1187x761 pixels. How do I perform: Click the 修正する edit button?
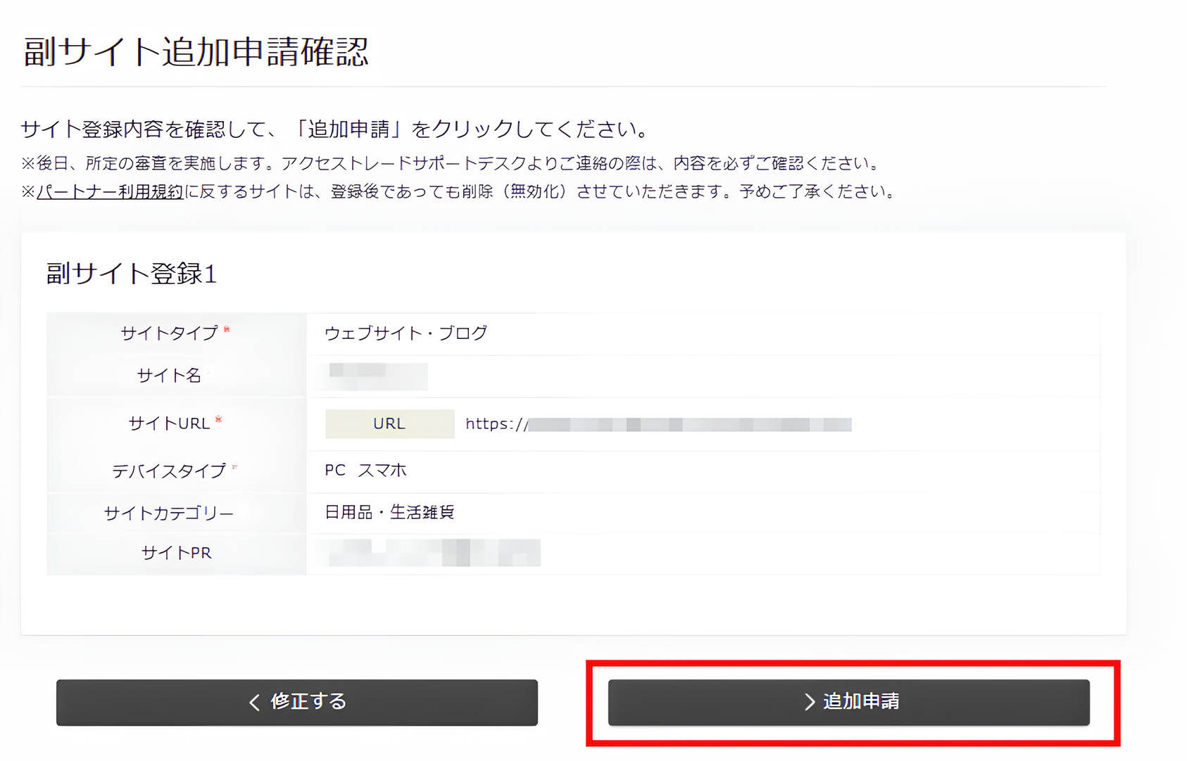coord(296,702)
